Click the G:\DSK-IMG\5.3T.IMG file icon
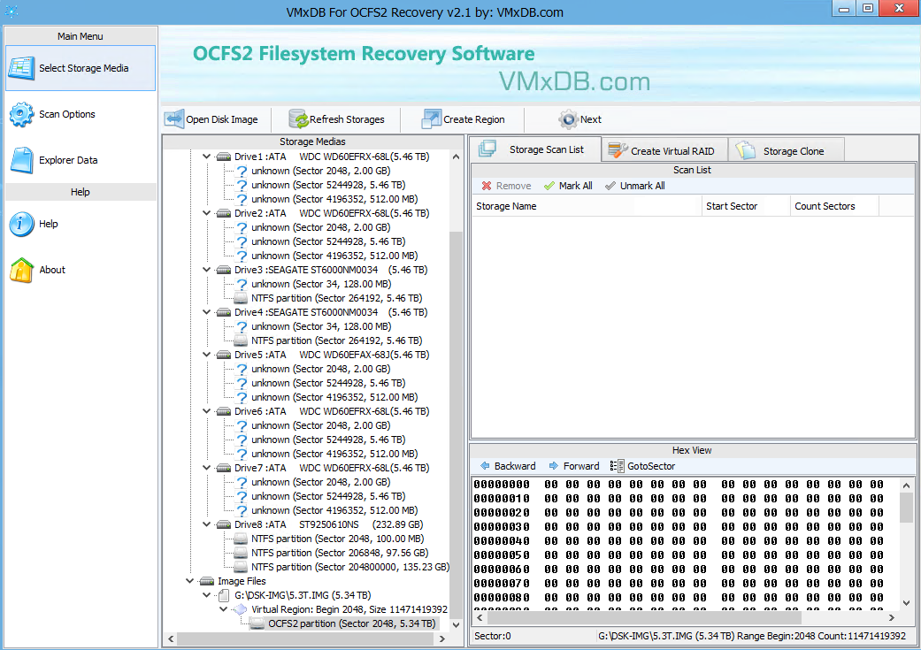The height and width of the screenshot is (650, 921). pyautogui.click(x=223, y=595)
